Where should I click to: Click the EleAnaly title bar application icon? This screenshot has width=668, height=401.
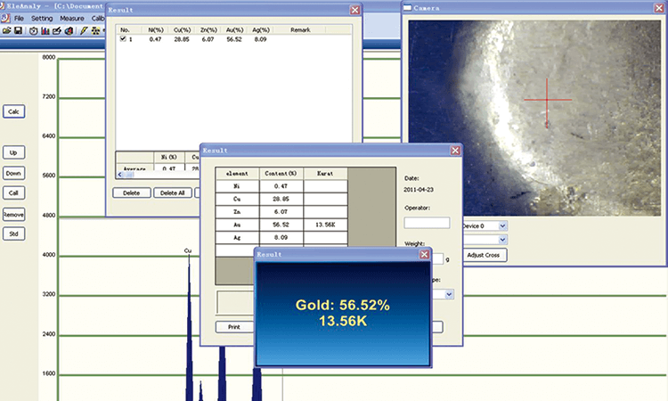coord(2,6)
